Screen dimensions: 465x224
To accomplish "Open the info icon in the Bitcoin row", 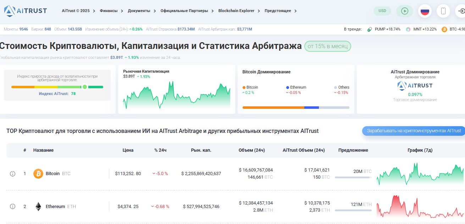I will [x=12, y=174].
